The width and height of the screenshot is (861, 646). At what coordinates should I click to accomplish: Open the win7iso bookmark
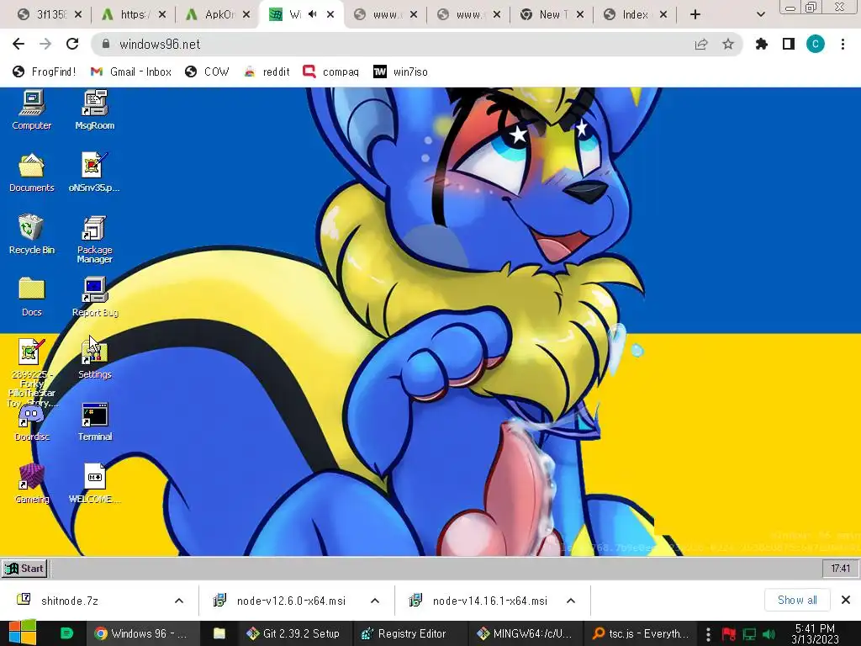click(400, 71)
